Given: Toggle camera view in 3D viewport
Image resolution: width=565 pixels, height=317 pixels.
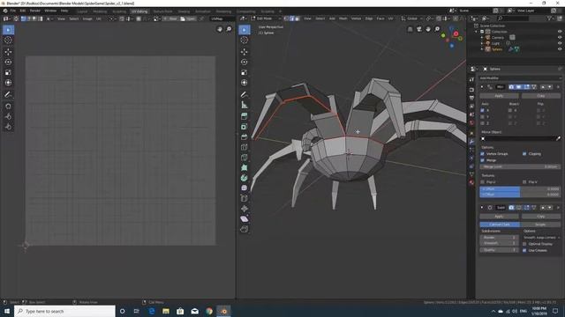Looking at the screenshot, I should tap(419, 29).
